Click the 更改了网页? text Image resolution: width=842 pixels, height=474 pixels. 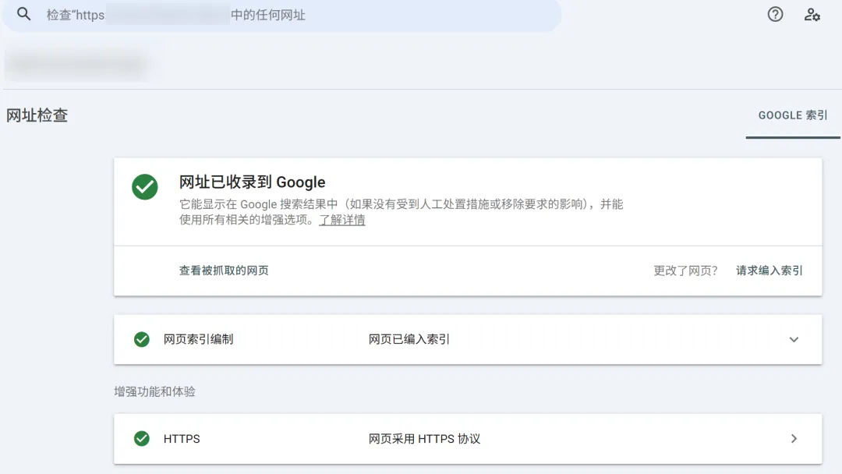(685, 271)
